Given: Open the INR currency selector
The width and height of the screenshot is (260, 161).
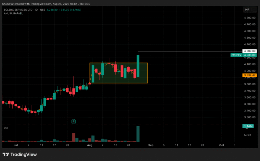Looking at the screenshot, I should (248, 10).
